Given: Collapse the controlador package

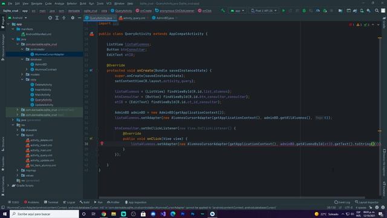Looking at the screenshot, I should click(x=22, y=49).
